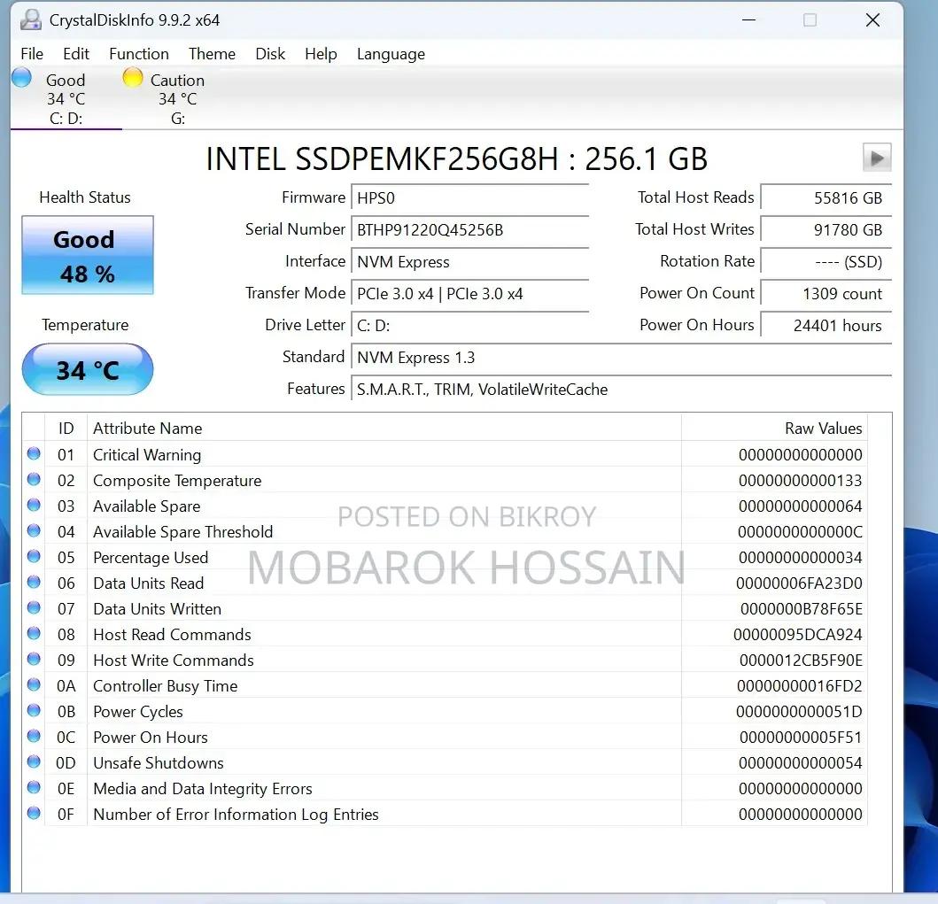Click the status orb for Media and Data Integrity Errors
Screen dimensions: 938x904
pos(34,788)
